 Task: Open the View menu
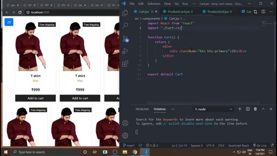click(x=167, y=4)
